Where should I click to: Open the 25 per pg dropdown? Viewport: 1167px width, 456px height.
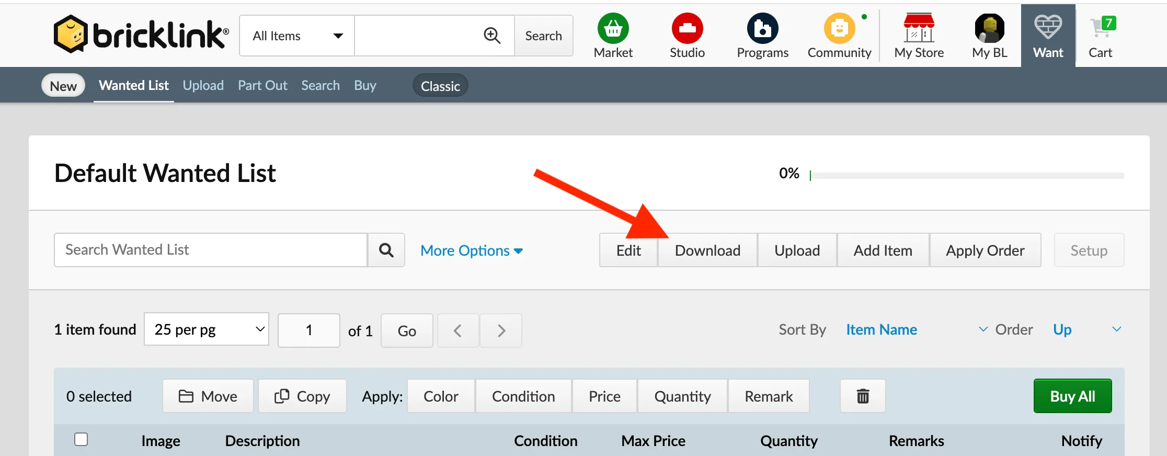pos(207,329)
